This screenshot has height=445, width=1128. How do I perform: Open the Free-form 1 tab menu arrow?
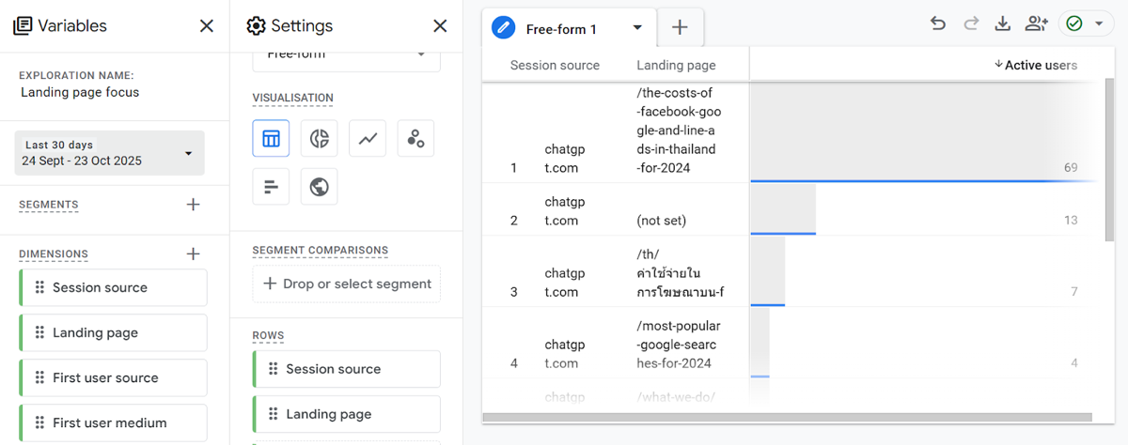pos(637,28)
